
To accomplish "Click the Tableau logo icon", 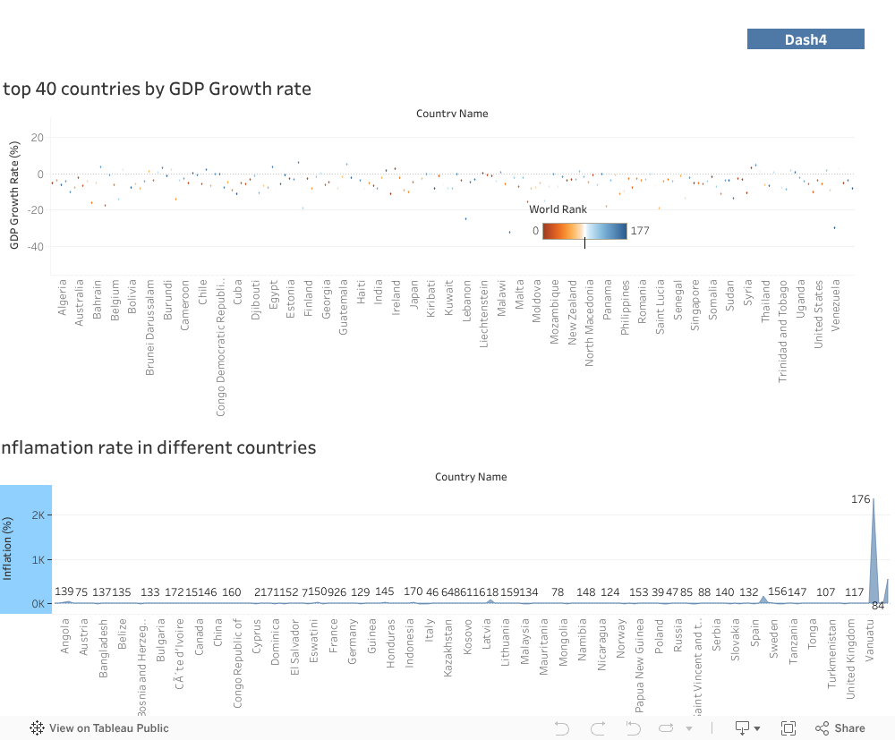I will point(38,727).
